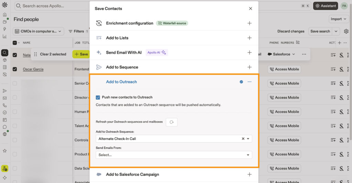The image size is (352, 183).
Task: Open the Import dropdown
Action: 339,19
